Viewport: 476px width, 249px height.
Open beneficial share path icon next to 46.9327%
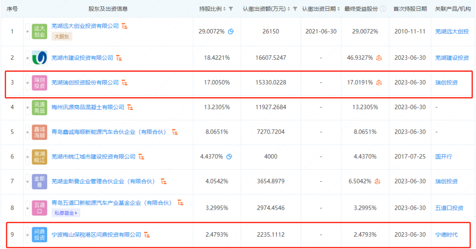[379, 58]
